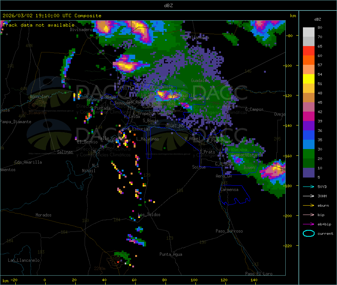
Task: Click the '-140' tick on the vertical axis
Action: [x=288, y=125]
